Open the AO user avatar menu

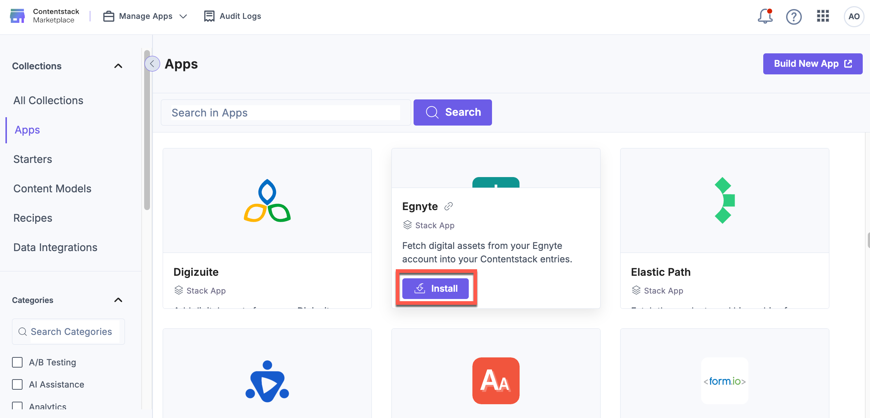click(x=854, y=17)
